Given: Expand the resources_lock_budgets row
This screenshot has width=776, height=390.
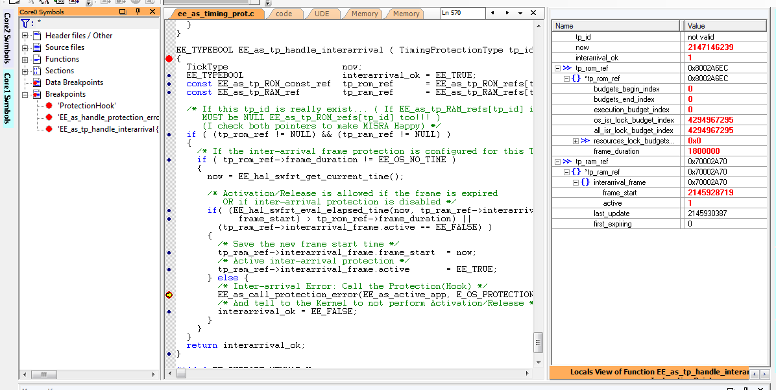Looking at the screenshot, I should click(576, 141).
